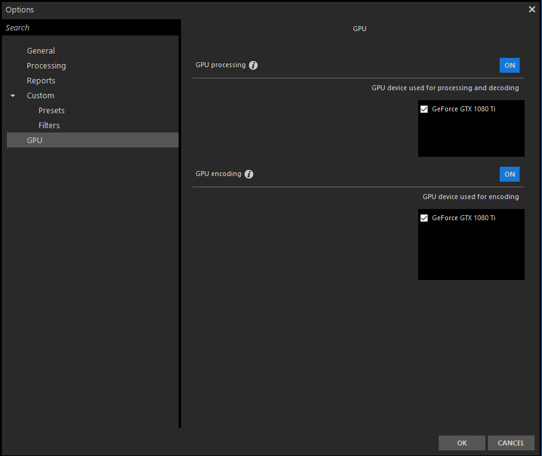The width and height of the screenshot is (542, 456).
Task: Open the Filters subpage
Action: click(49, 126)
